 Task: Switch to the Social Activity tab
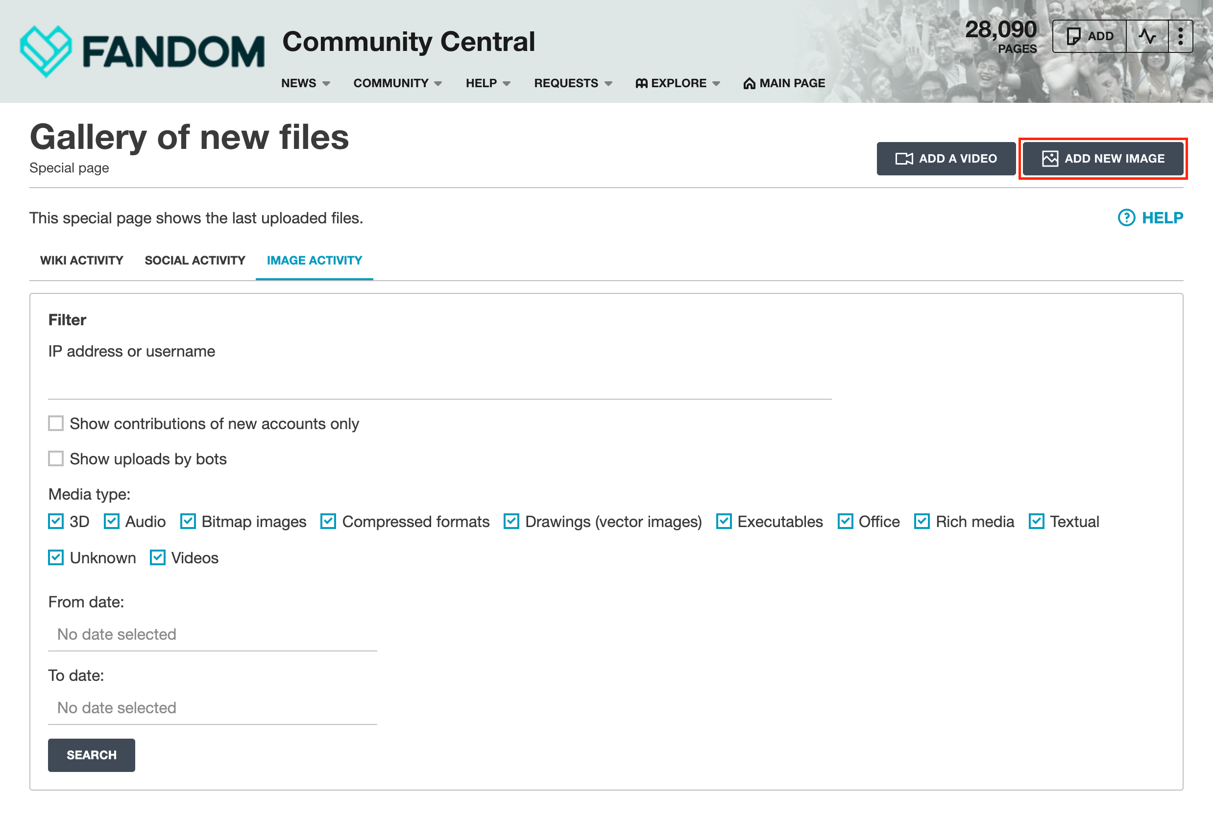194,260
